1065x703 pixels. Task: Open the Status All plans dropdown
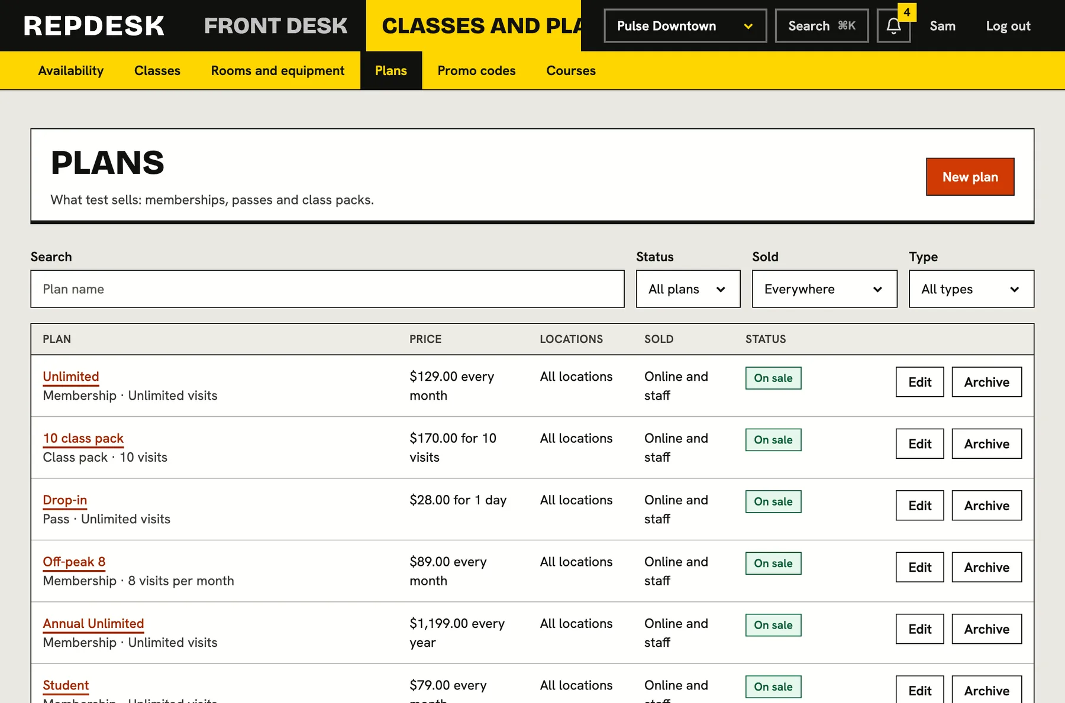pyautogui.click(x=688, y=289)
